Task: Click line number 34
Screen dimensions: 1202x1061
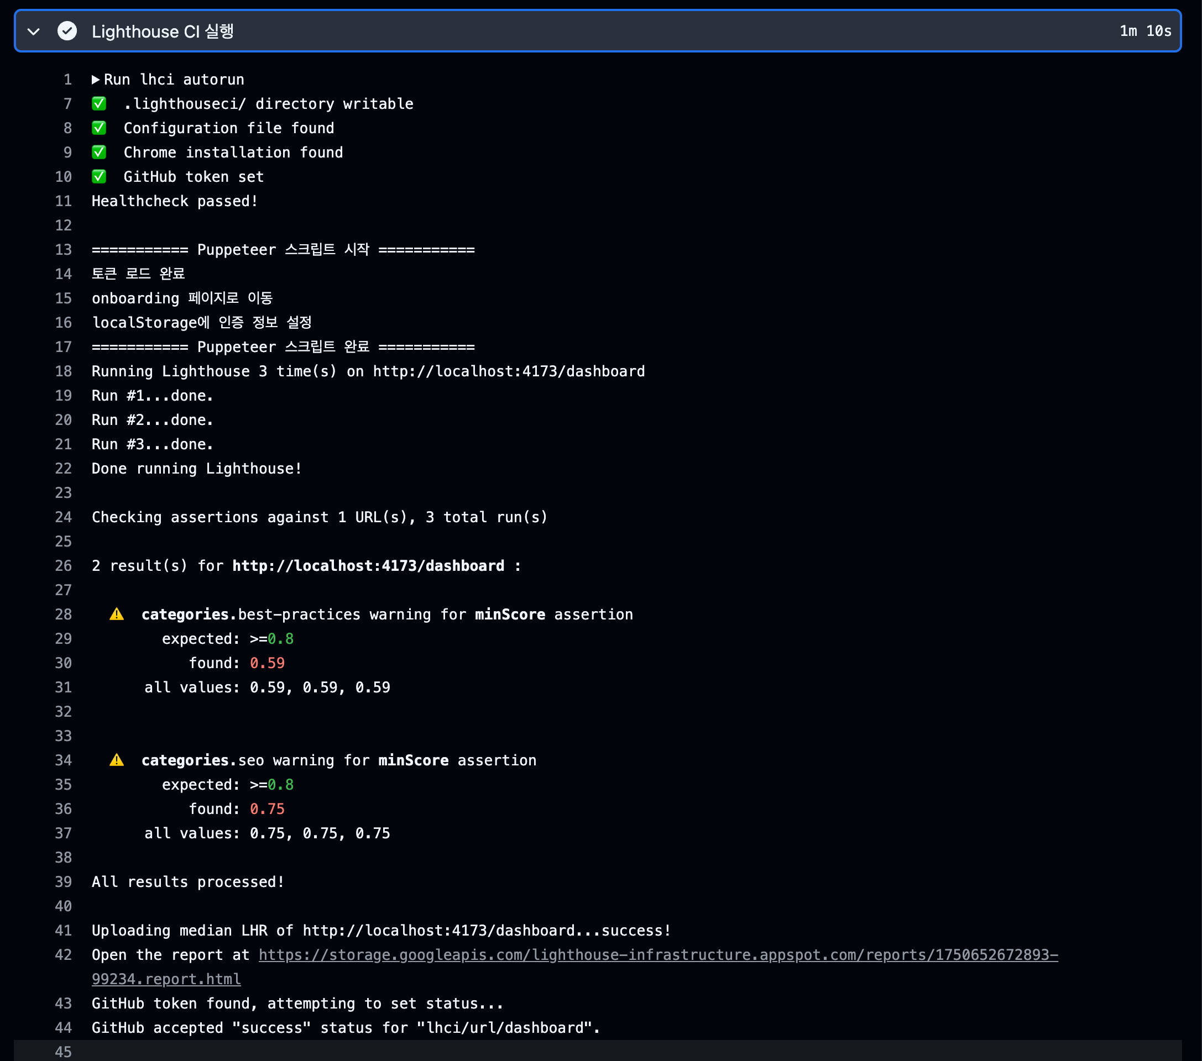Action: (63, 760)
